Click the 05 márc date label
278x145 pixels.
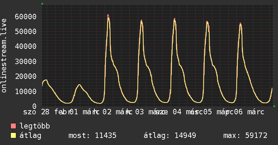click(x=218, y=112)
